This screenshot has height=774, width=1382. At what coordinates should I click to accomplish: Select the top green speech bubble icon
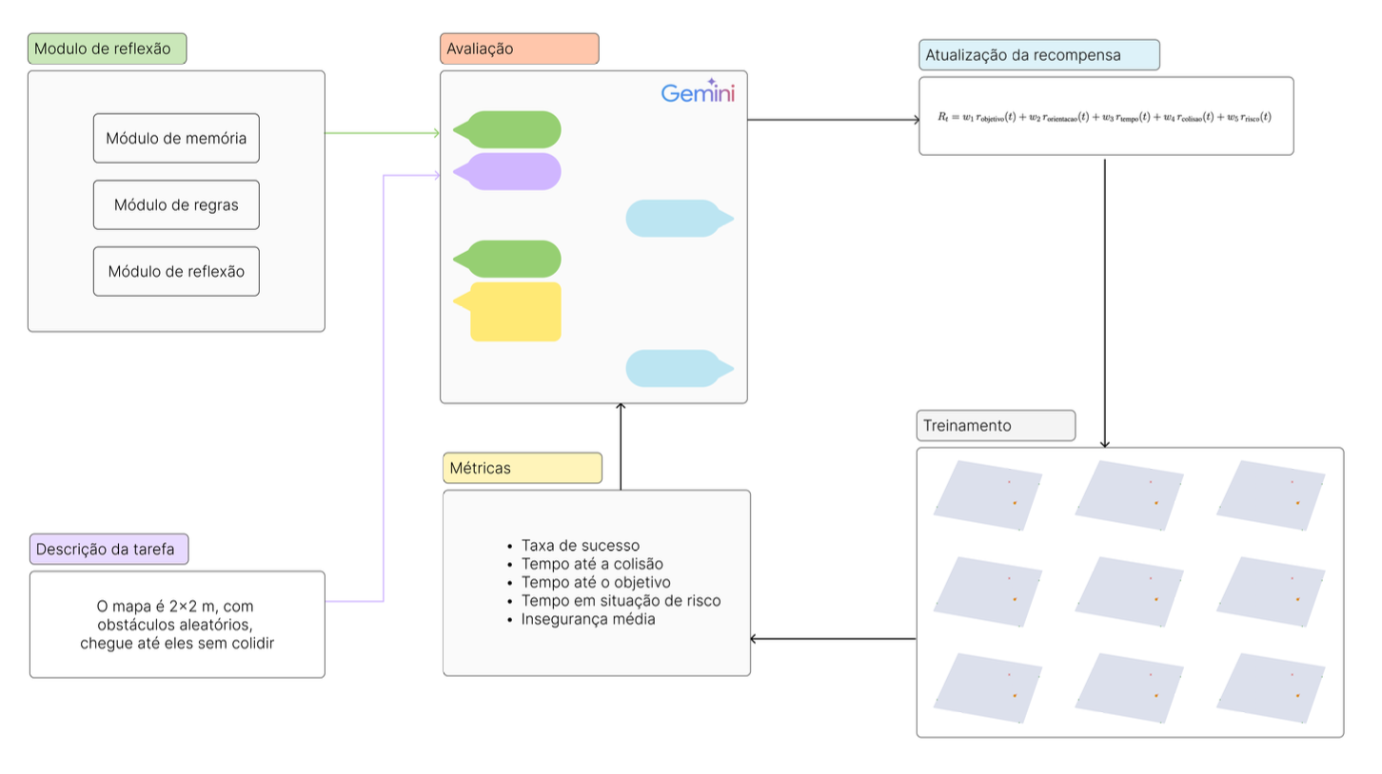507,127
